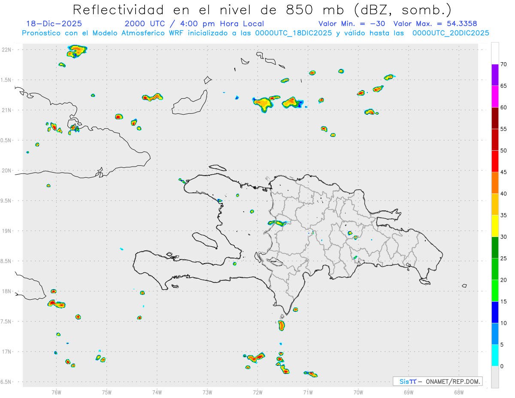Viewport: 515px width, 398px height.
Task: Click the '30' value on the colorbar
Action: point(503,237)
